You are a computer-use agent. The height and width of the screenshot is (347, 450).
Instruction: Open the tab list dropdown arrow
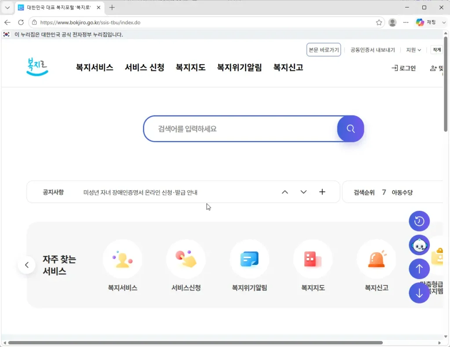[7, 8]
